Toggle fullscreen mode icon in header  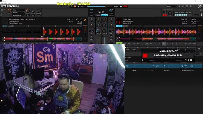click(194, 6)
